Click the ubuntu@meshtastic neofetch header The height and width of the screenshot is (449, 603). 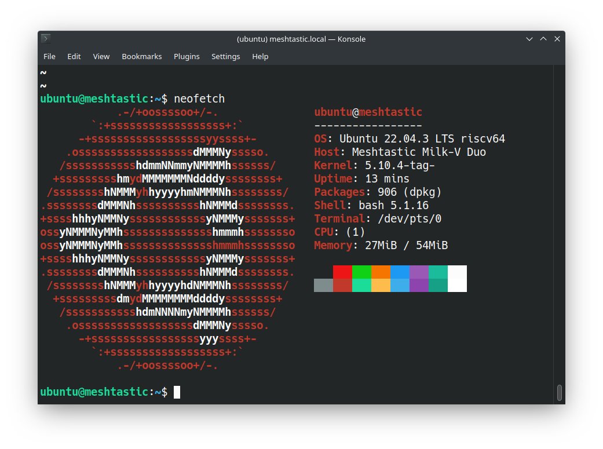[368, 112]
